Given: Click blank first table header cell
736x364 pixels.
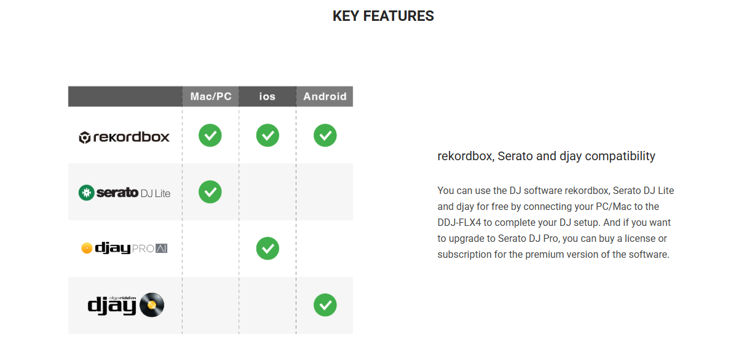Looking at the screenshot, I should click(x=125, y=96).
